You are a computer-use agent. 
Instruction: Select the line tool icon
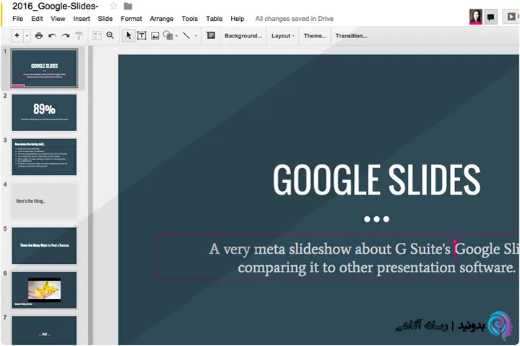pos(186,35)
